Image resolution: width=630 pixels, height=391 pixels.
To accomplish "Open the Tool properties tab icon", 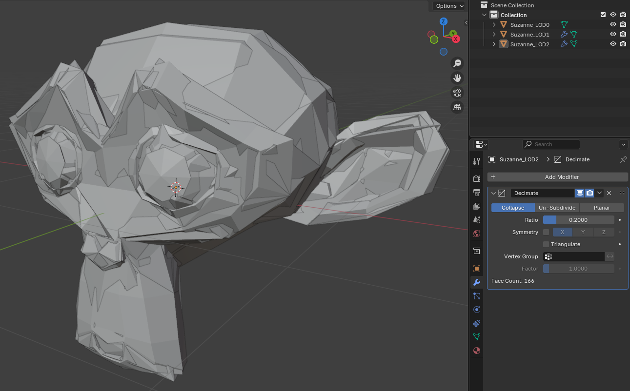I will coord(477,161).
